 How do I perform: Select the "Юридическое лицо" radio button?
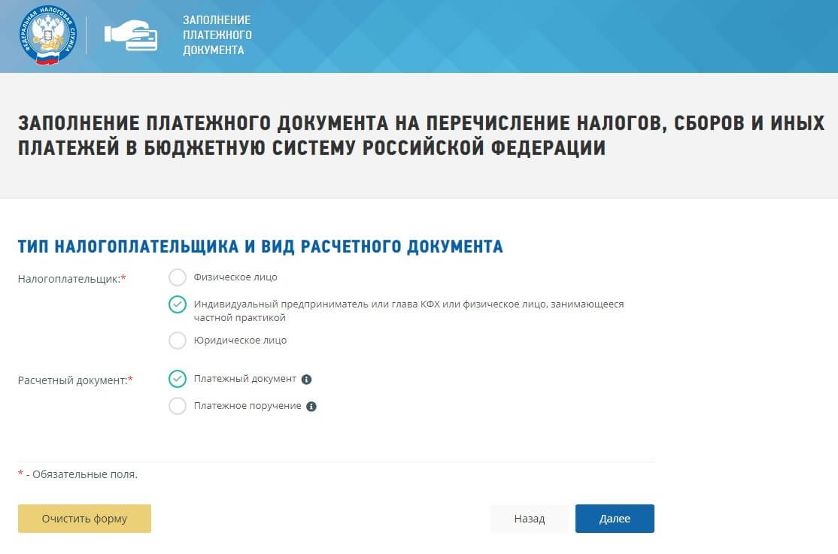point(178,341)
